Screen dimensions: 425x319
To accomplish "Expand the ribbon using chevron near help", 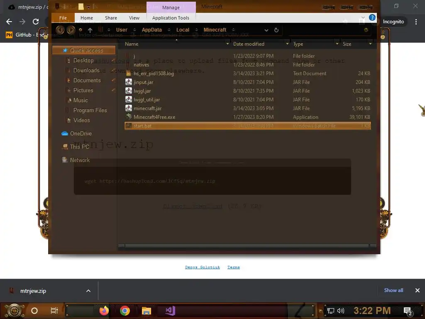I will point(363,17).
